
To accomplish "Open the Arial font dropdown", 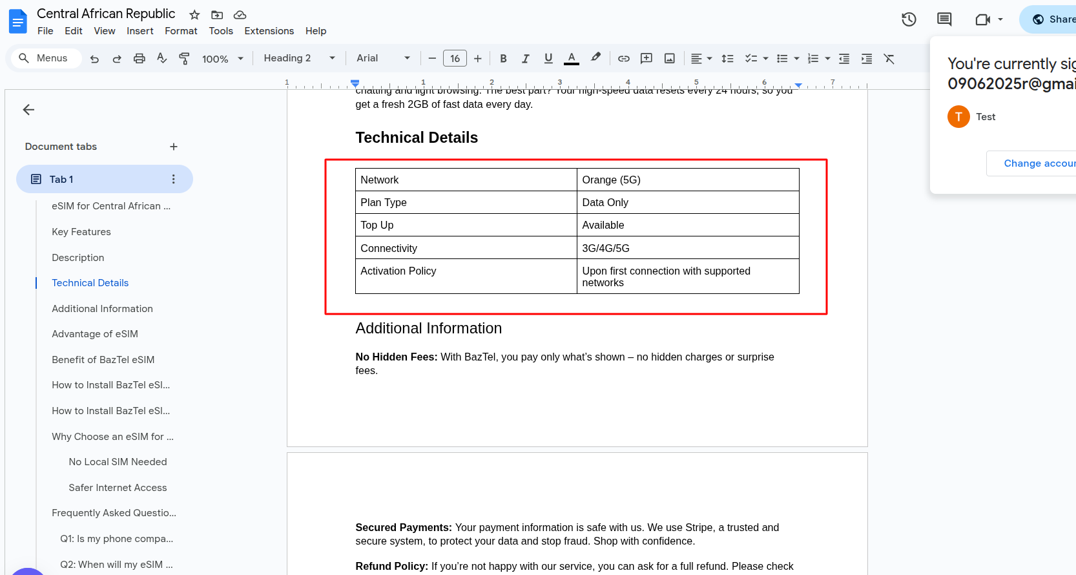I will 383,58.
